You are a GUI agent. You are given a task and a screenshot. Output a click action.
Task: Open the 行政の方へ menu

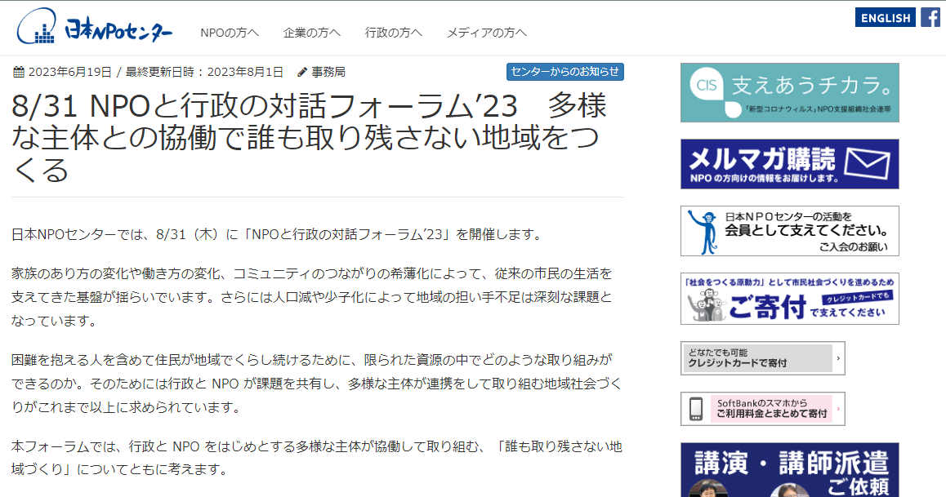(x=393, y=32)
